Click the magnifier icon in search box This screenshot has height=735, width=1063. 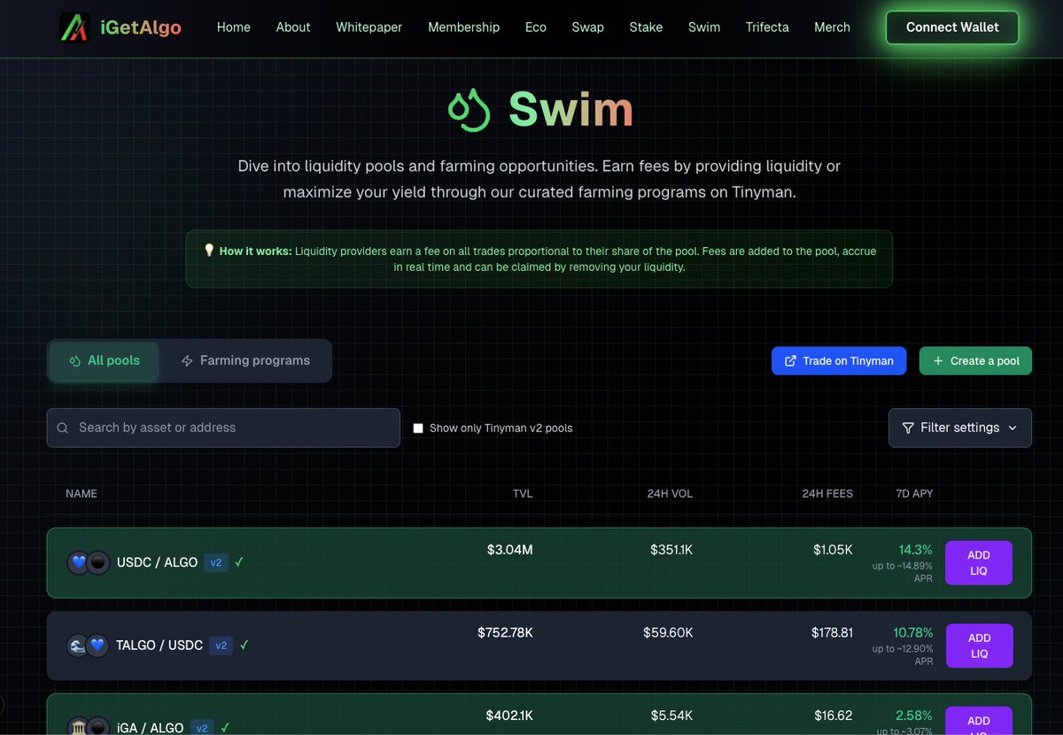[x=63, y=428]
